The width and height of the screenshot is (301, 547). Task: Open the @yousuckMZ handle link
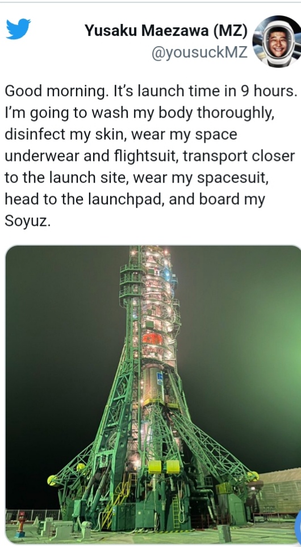(x=199, y=52)
